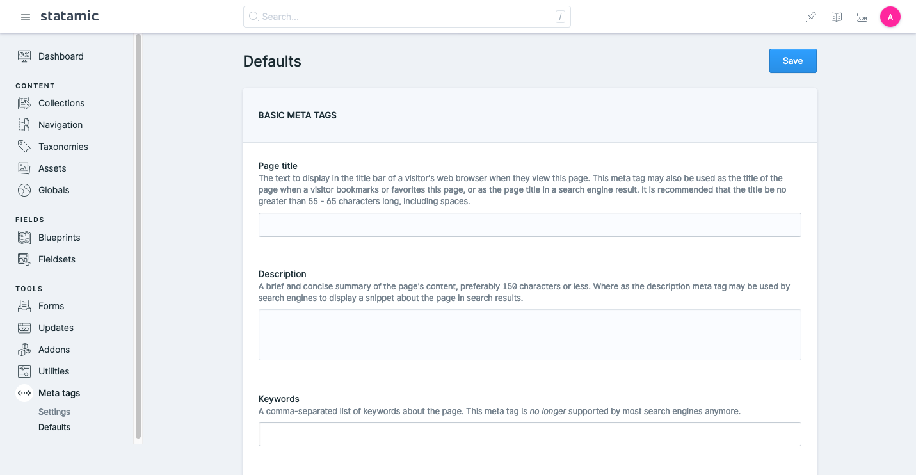
Task: Click the FIELDS sidebar heading
Action: [x=30, y=220]
